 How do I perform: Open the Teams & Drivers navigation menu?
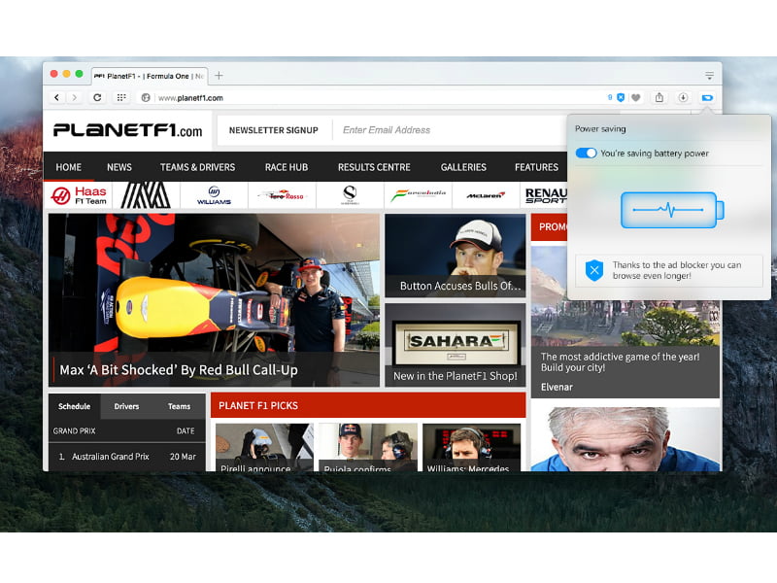pos(198,167)
